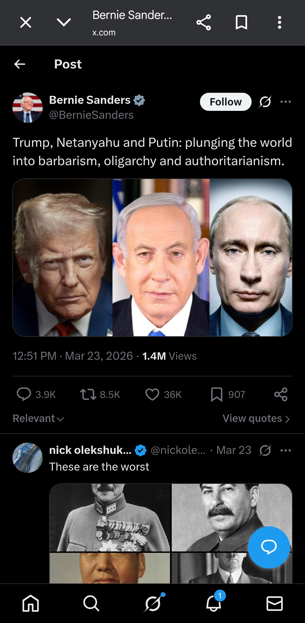
Task: Collapse browser tab with down chevron
Action: pos(64,22)
